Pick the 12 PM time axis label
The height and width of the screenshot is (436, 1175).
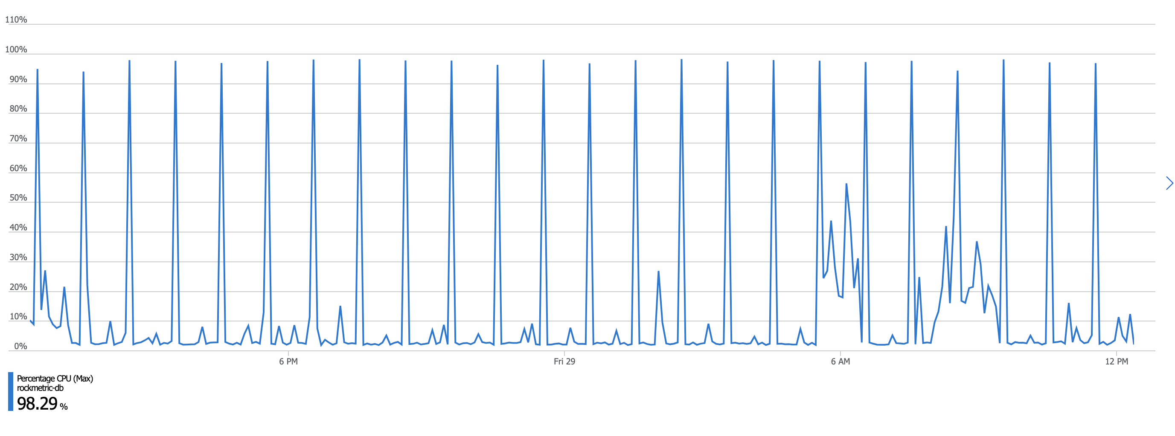point(1116,361)
